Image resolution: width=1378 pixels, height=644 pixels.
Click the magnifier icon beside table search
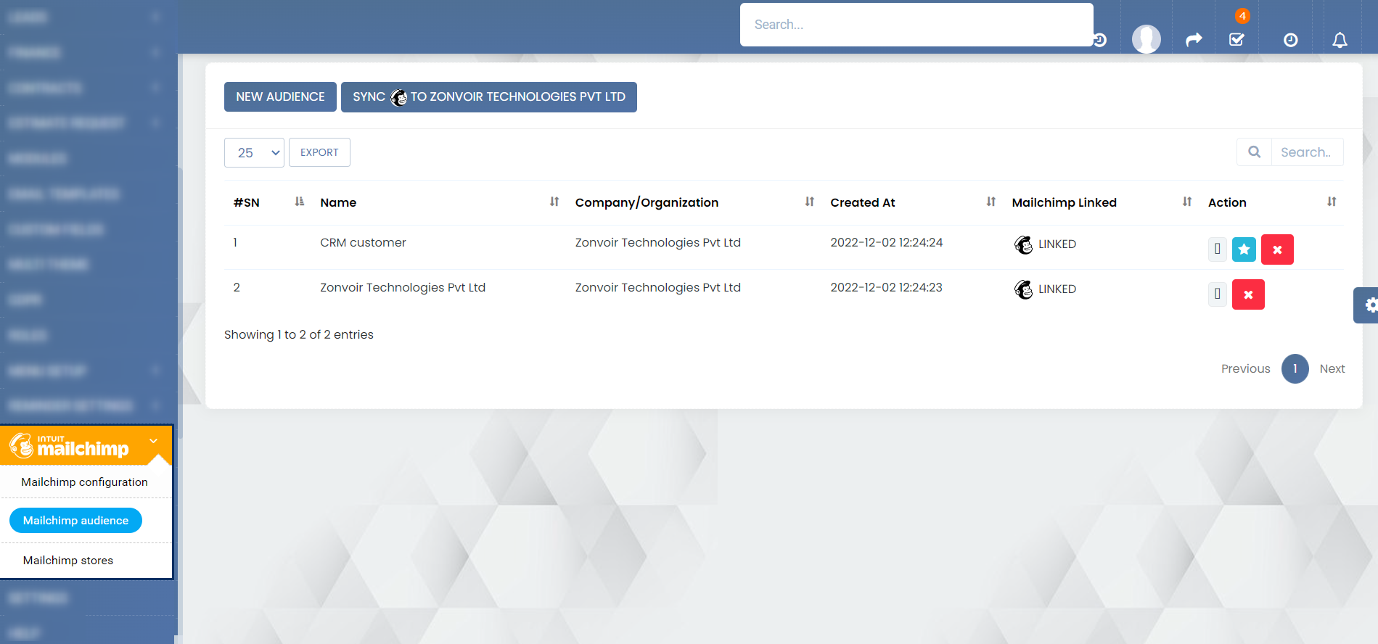pyautogui.click(x=1254, y=152)
